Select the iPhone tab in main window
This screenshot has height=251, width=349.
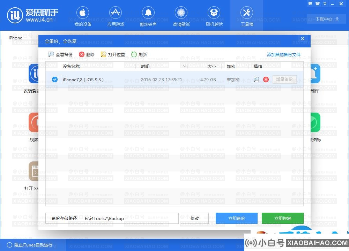[x=15, y=38]
